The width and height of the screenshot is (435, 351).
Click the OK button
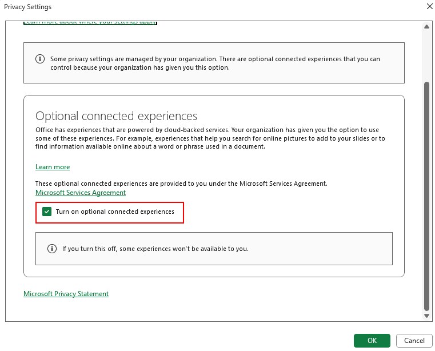click(x=372, y=341)
